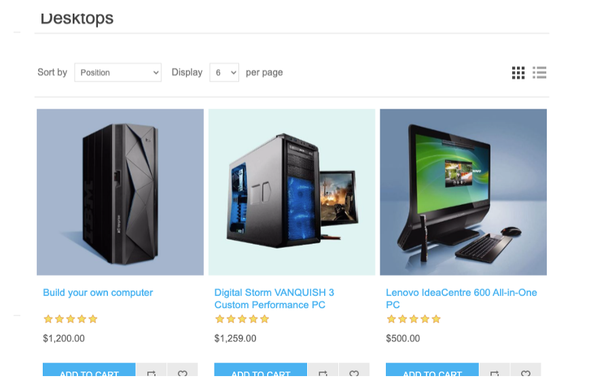
Task: Add Lenovo IdeaCentre 600 to wishlist
Action: pos(525,369)
